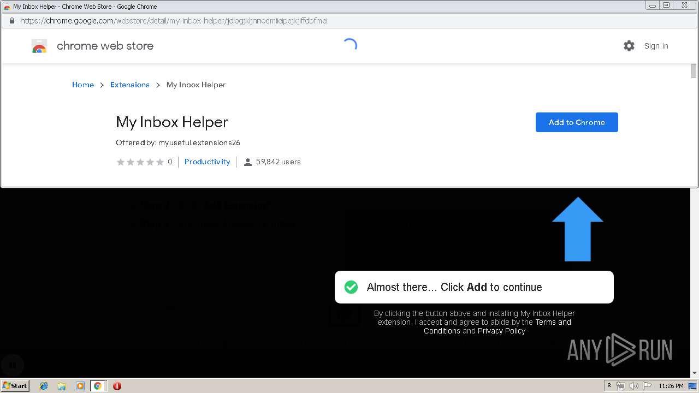Open the Windows Start menu
The image size is (699, 393).
tap(15, 386)
